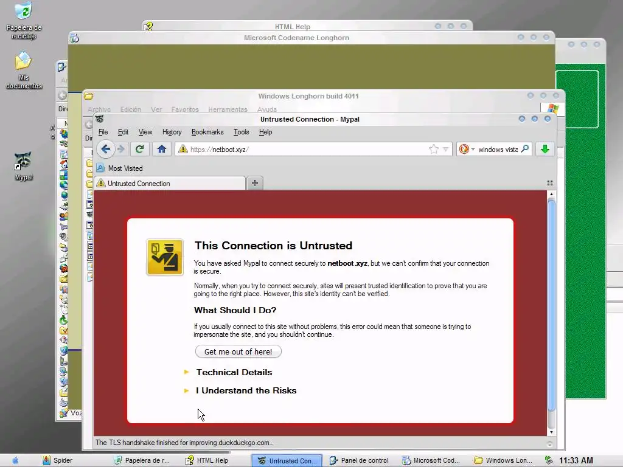Open the tab groups grid icon

click(550, 183)
